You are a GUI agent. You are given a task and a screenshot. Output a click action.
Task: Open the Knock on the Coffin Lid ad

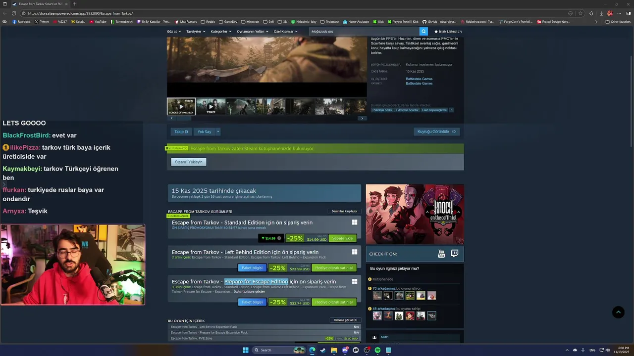click(415, 215)
